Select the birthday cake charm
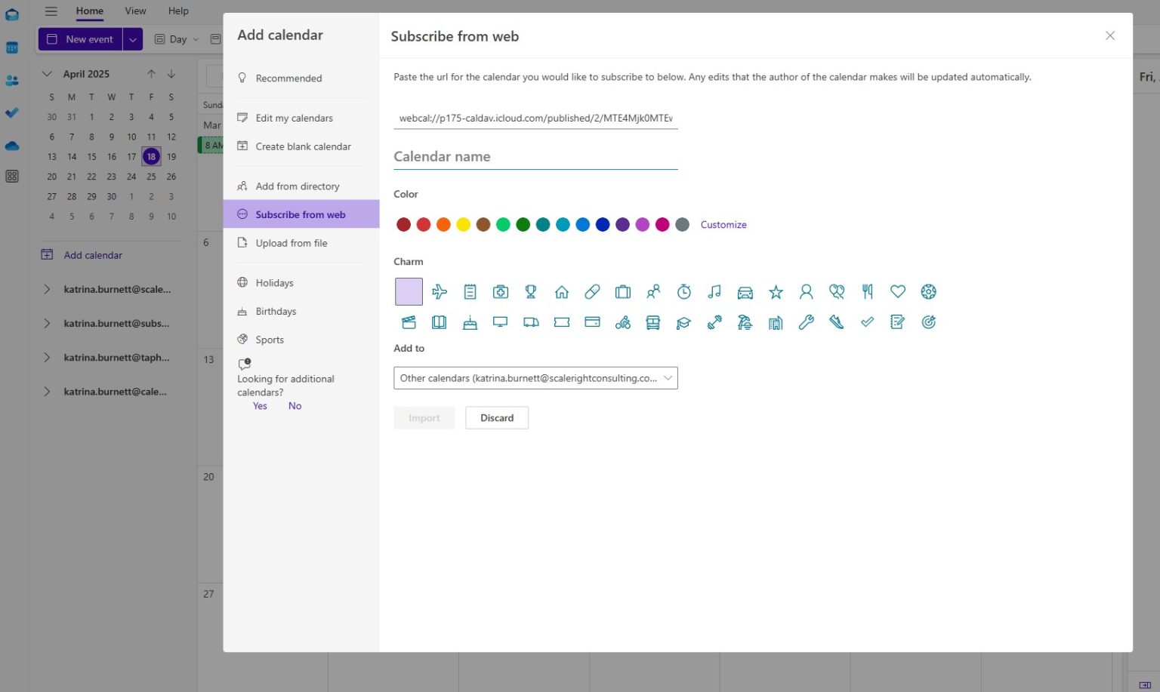The width and height of the screenshot is (1160, 692). point(470,322)
